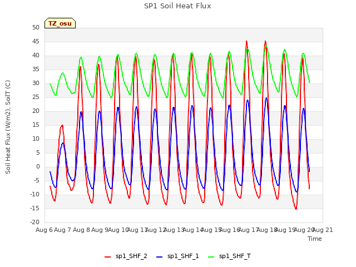Select the sp1_SHF_1 legend label
This screenshot has width=356, height=267.
pyautogui.click(x=183, y=256)
